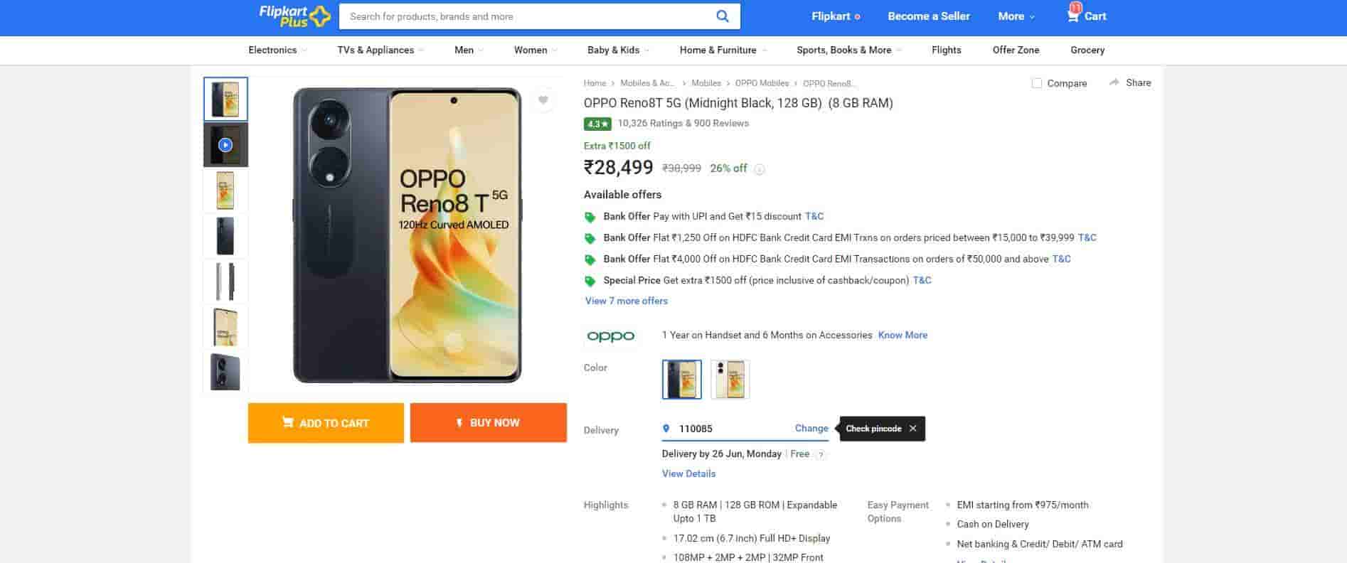The height and width of the screenshot is (563, 1347).
Task: Go to the Grocery section
Action: (1087, 50)
